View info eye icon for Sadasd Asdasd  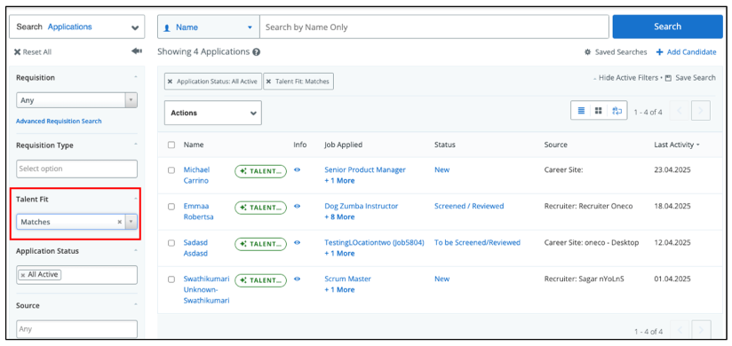(x=297, y=242)
